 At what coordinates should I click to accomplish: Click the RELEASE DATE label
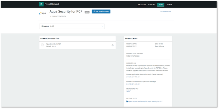point(131,44)
